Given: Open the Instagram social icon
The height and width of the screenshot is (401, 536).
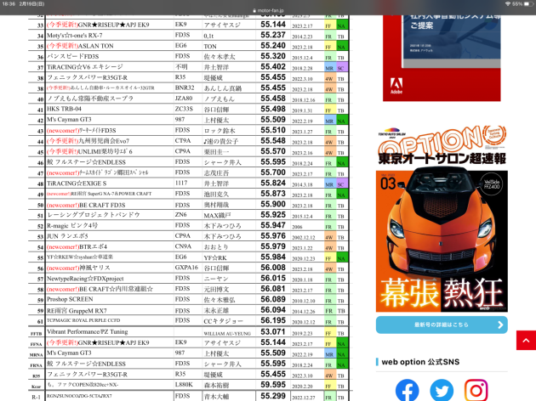Looking at the screenshot, I should click(476, 391).
